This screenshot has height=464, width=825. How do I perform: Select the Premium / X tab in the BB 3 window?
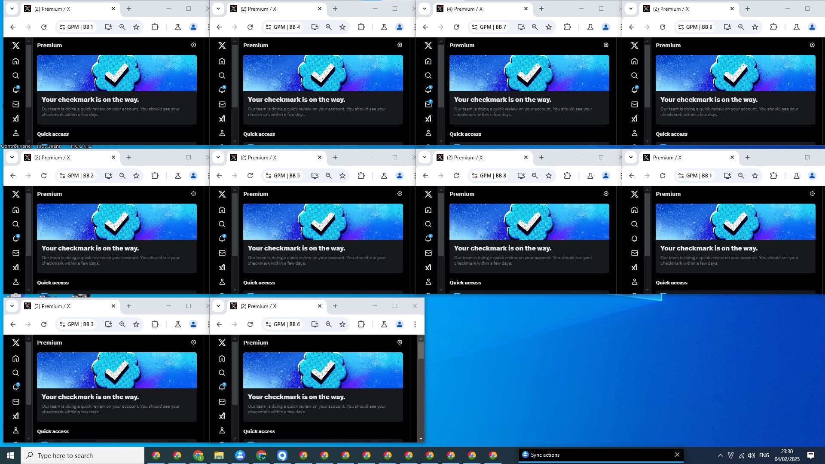click(70, 306)
